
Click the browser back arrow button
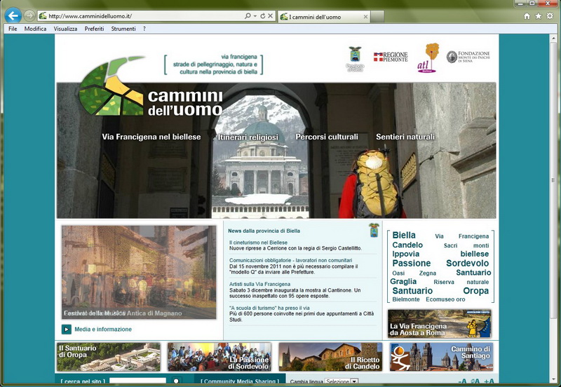click(x=13, y=15)
